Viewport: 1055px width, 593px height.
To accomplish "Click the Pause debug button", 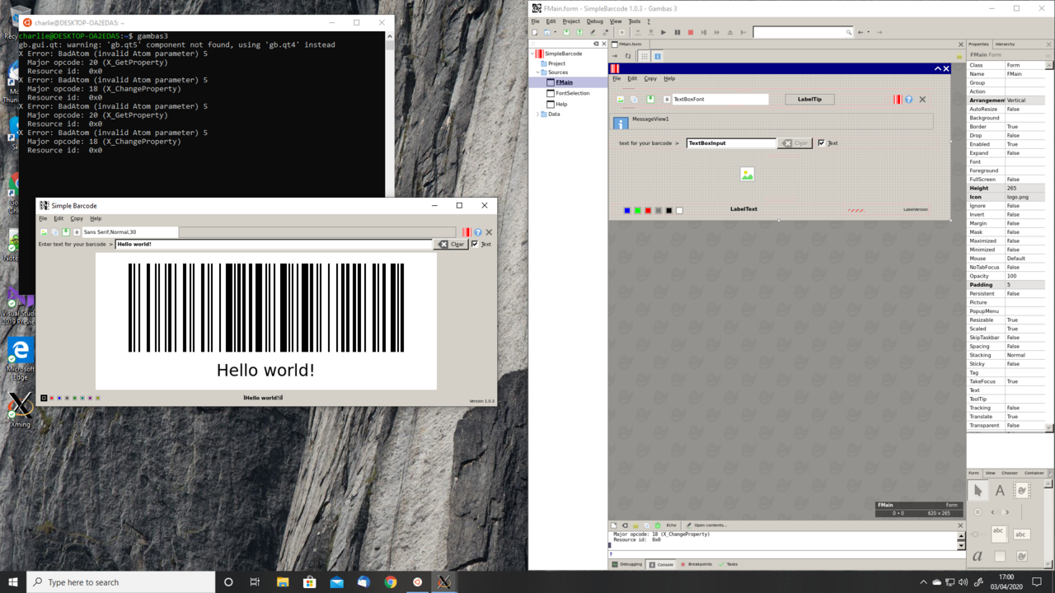I will (x=677, y=33).
